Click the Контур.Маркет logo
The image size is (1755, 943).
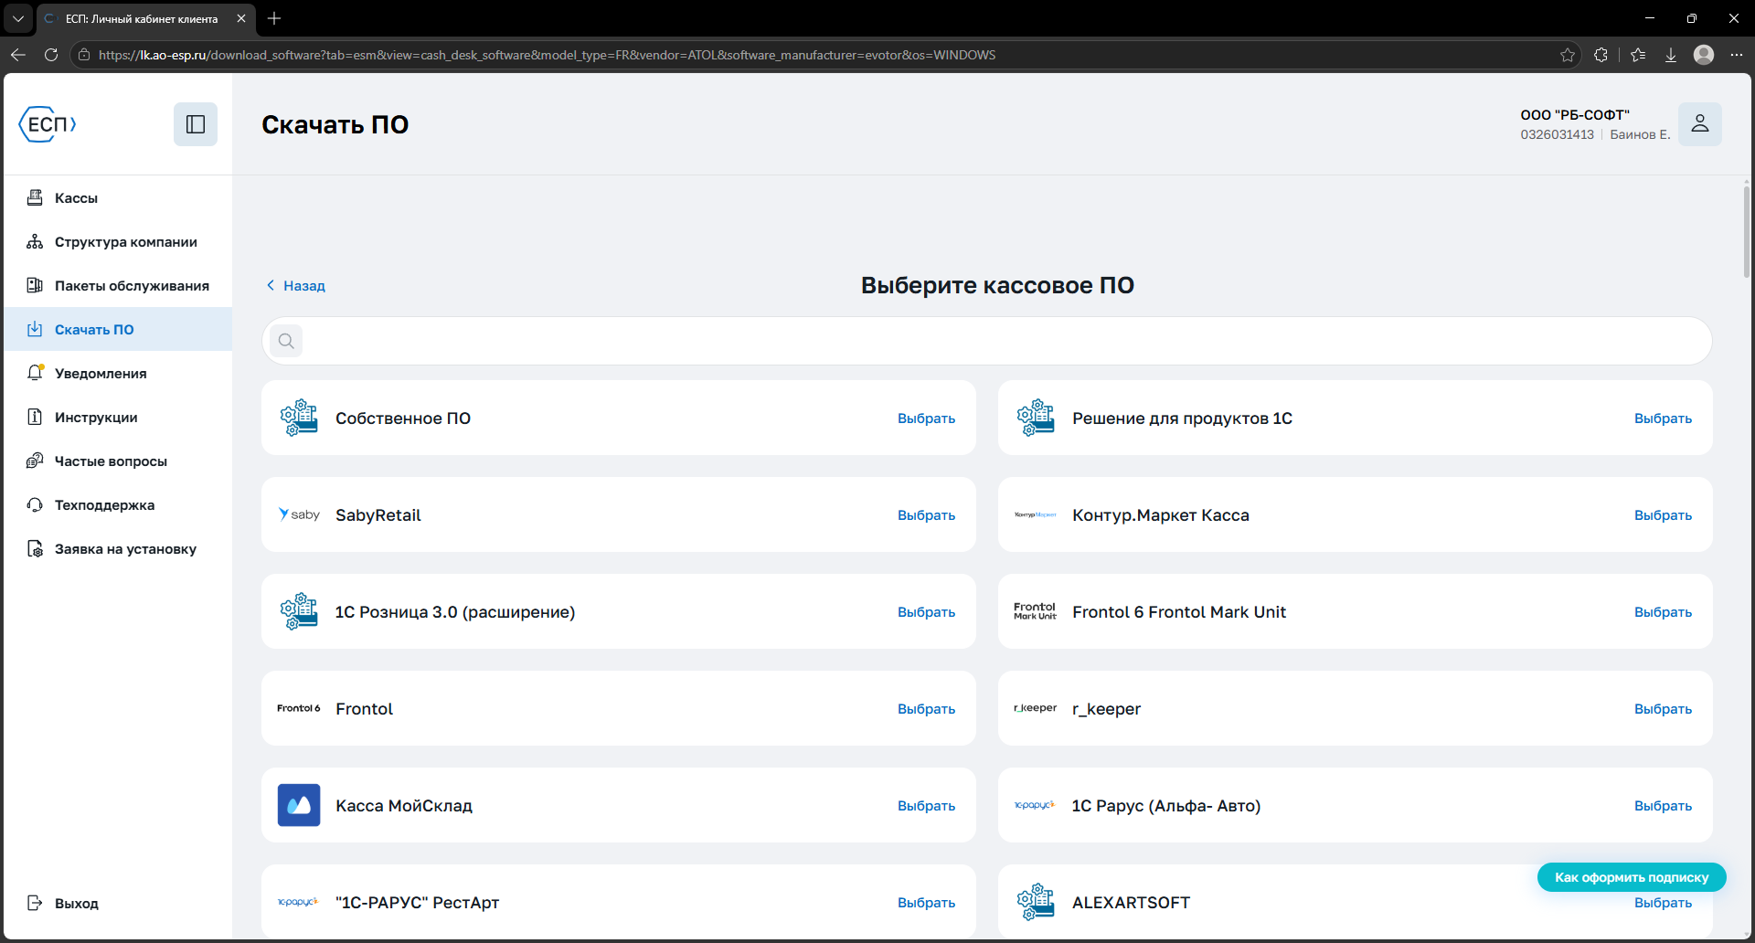1036,514
